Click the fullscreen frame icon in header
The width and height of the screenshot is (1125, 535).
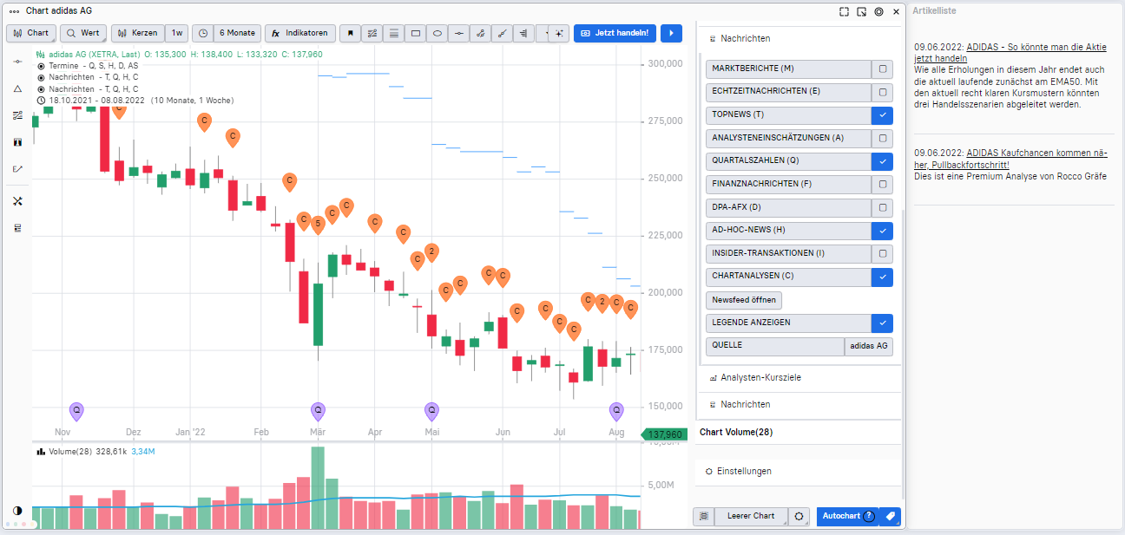click(844, 11)
